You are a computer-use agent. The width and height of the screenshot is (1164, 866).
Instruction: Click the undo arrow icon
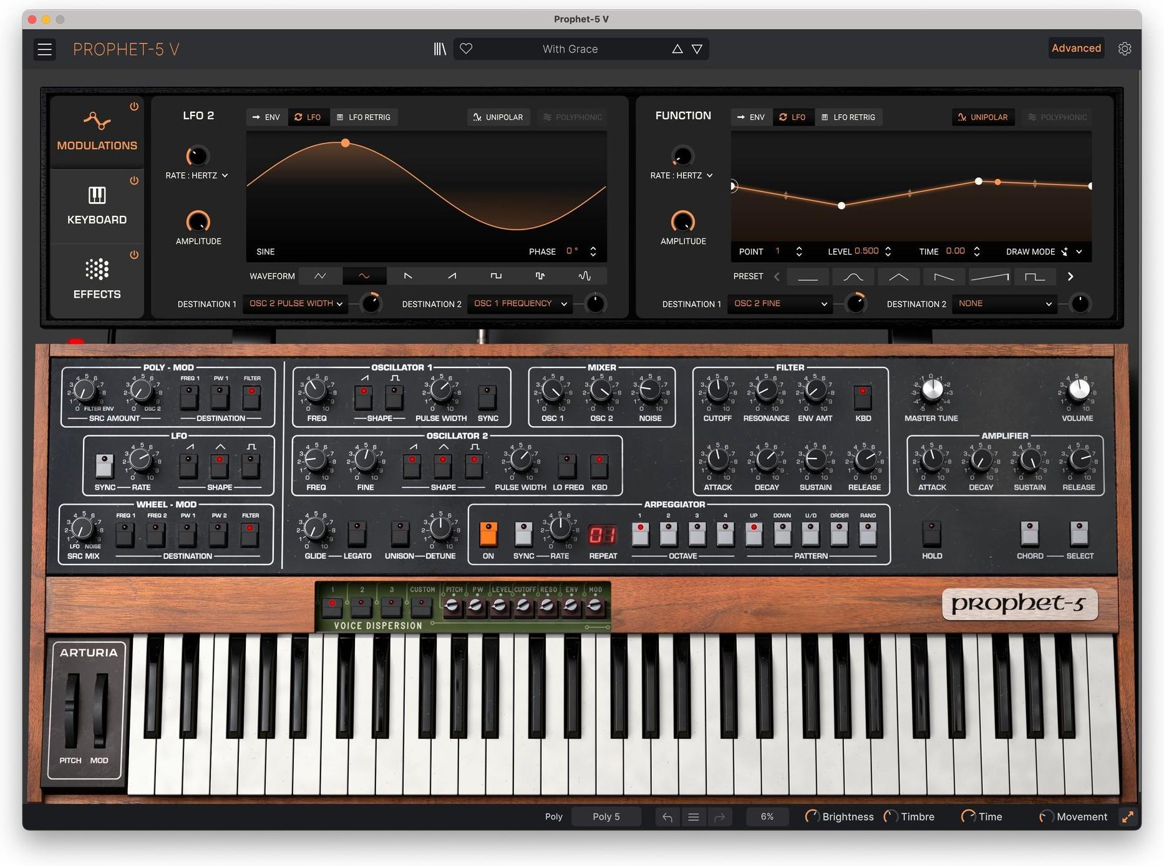[x=667, y=816]
